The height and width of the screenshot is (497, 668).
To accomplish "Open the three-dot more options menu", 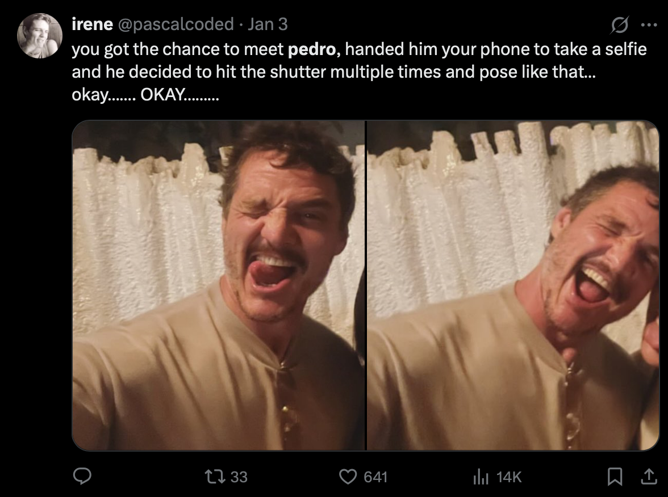I will (648, 25).
